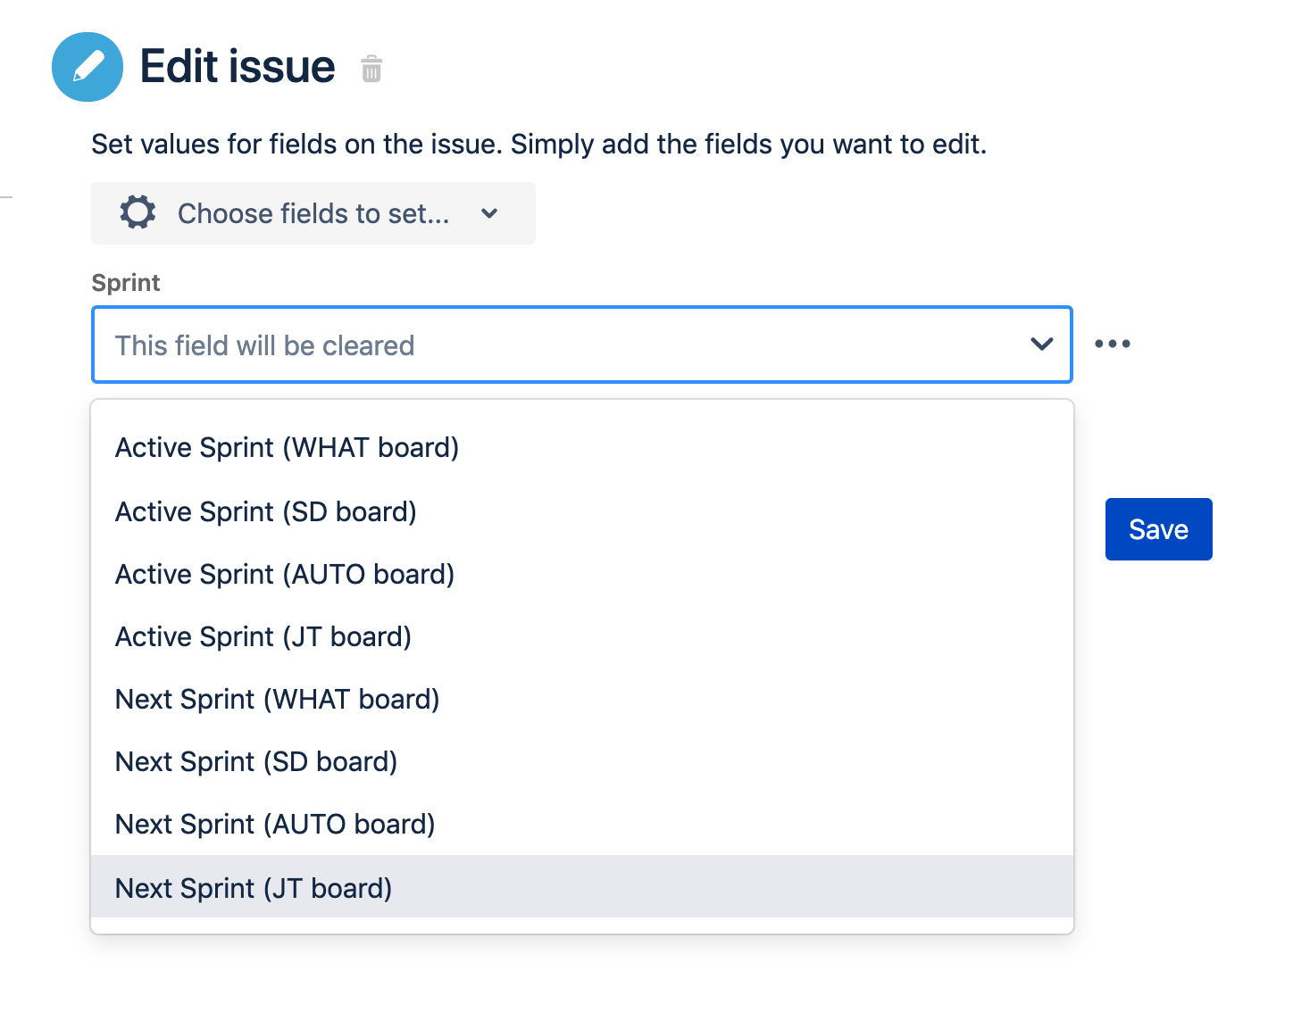The image size is (1293, 1021).
Task: Click the Save button
Action: click(1159, 529)
